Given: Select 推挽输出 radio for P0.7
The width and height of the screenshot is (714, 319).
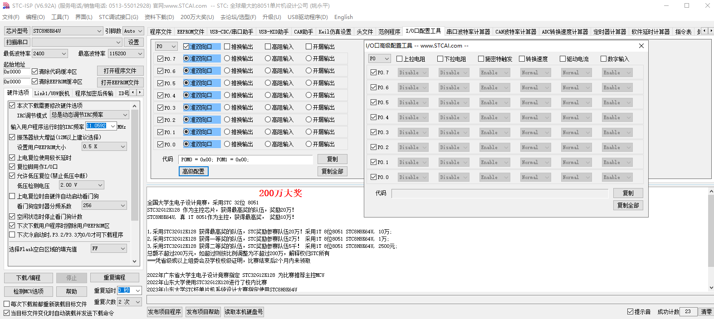Looking at the screenshot, I should pos(239,58).
